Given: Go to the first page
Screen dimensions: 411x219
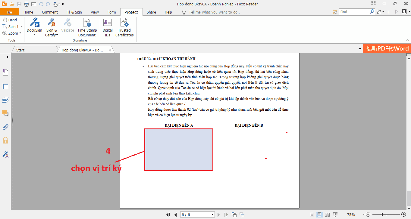Looking at the screenshot, I should 168,214.
